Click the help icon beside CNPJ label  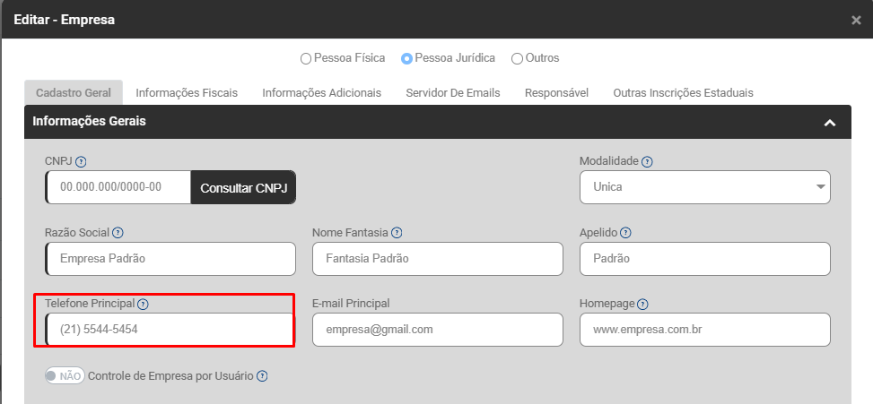click(81, 162)
